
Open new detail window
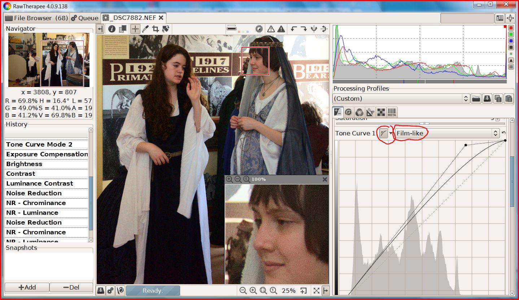coord(304,290)
